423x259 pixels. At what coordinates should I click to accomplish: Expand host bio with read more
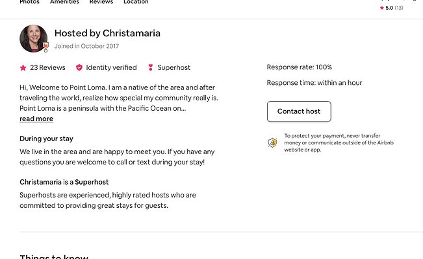click(36, 118)
